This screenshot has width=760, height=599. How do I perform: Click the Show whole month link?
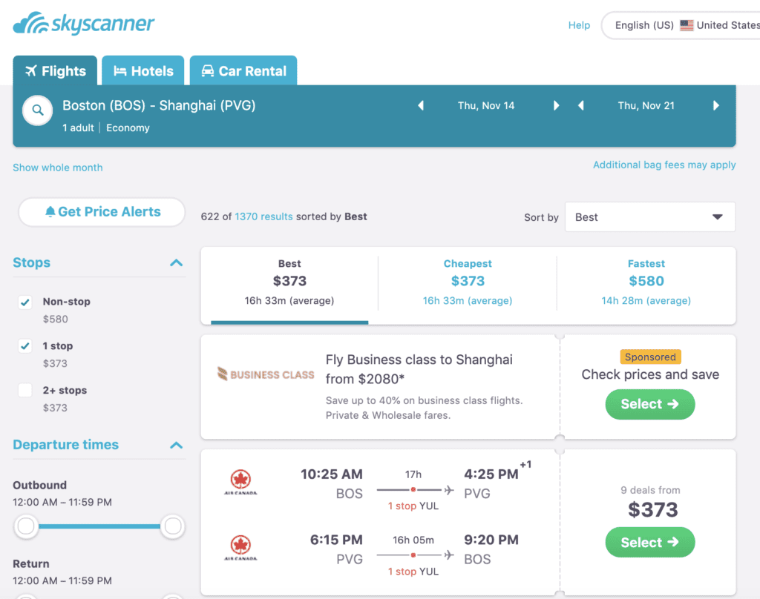click(57, 168)
